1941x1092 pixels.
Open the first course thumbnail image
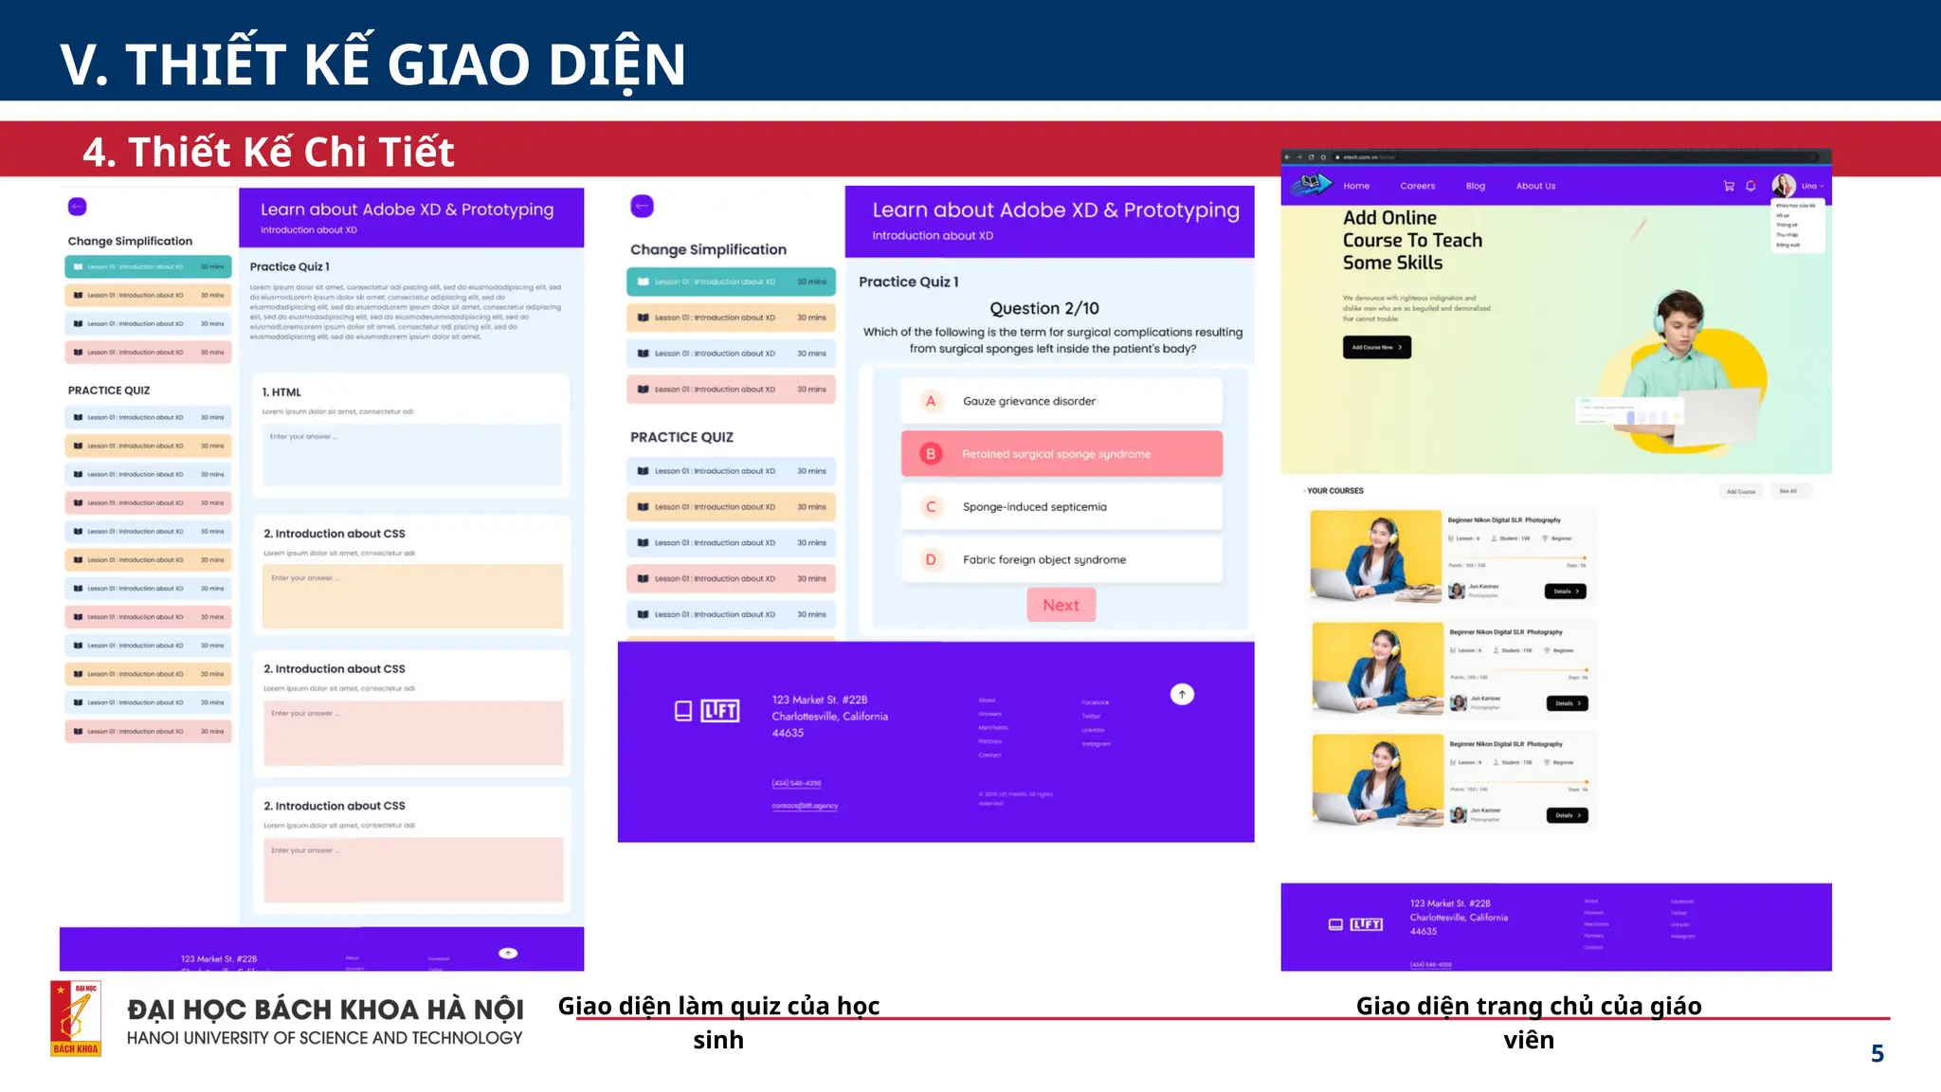[x=1376, y=556]
